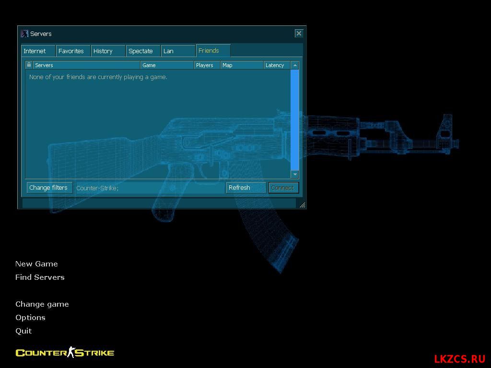491x368 pixels.
Task: Click the Change filters button
Action: coord(49,188)
